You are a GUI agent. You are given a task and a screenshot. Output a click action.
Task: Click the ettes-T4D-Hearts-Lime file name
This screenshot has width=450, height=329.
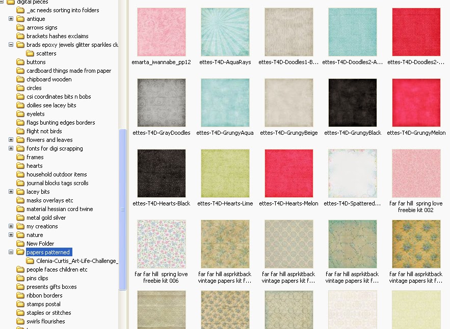tap(225, 203)
